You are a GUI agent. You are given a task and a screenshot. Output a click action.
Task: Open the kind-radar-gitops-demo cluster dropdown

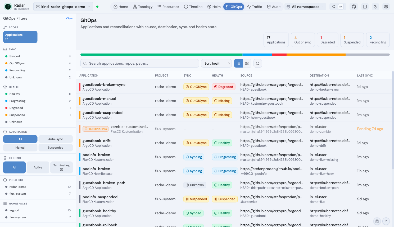coord(63,7)
